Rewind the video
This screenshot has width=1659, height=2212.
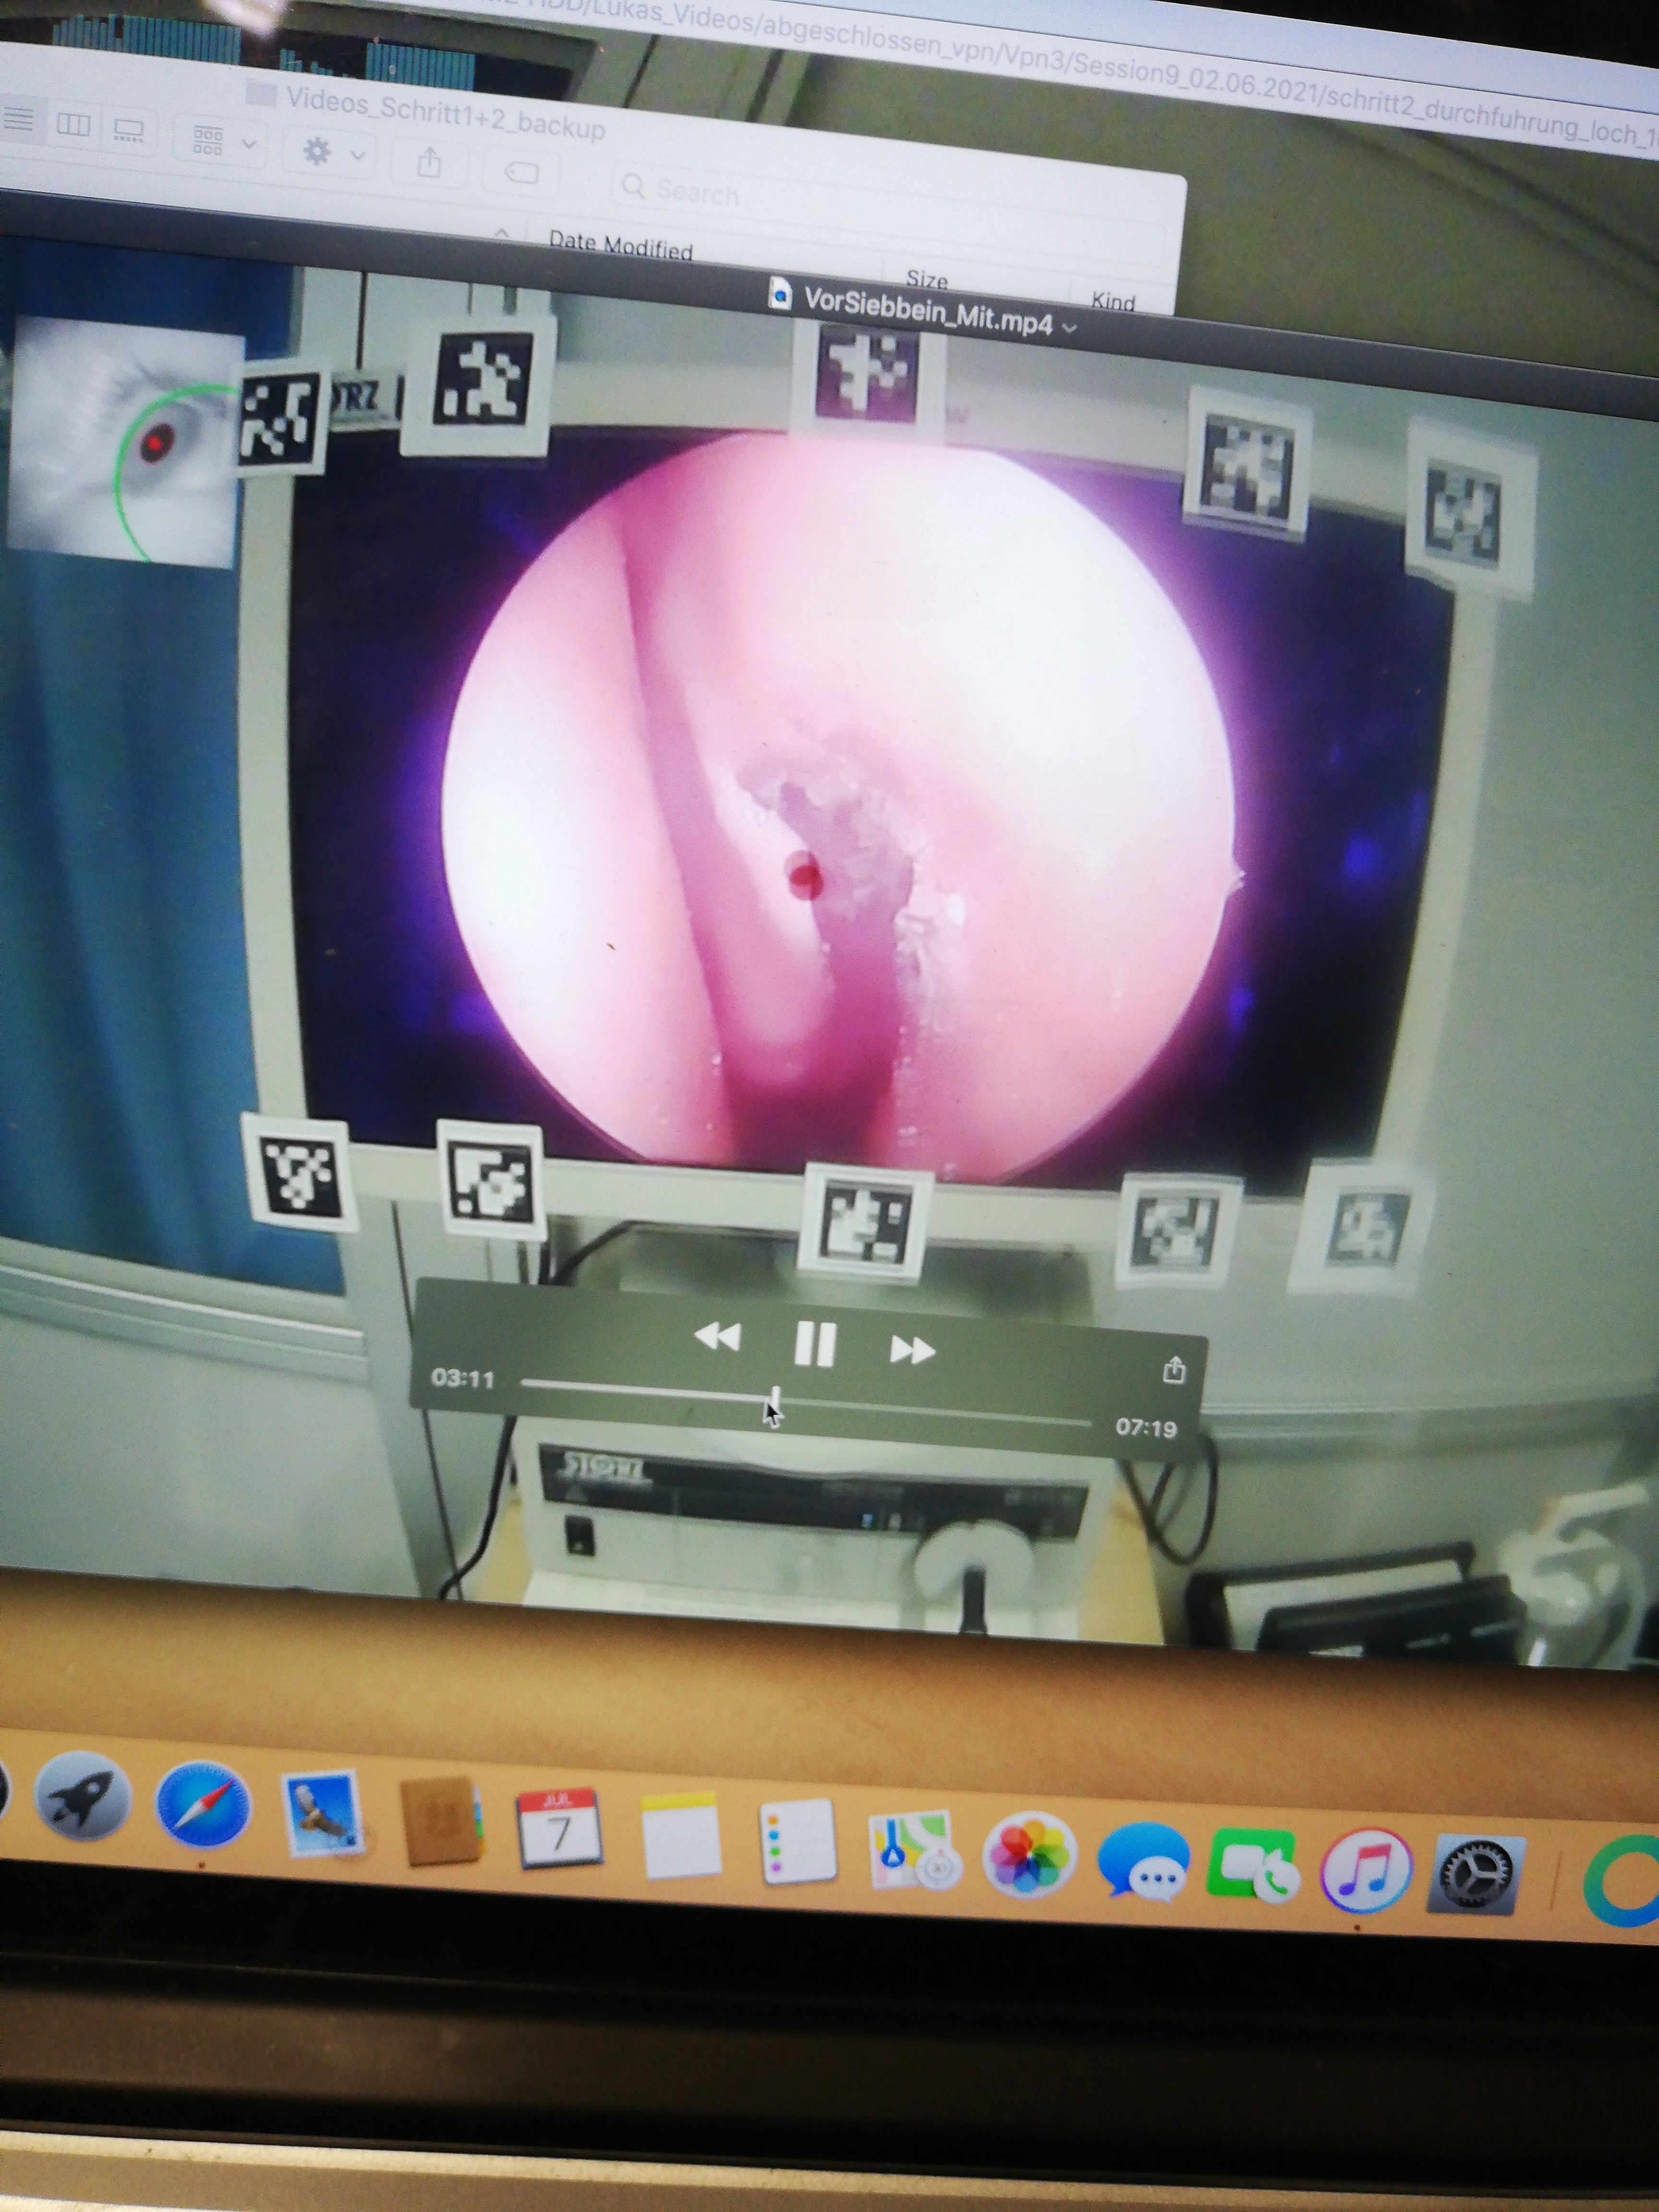(717, 1337)
